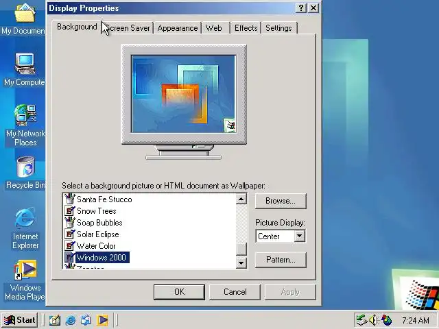This screenshot has height=329, width=439.
Task: Open the My Computer desktop icon
Action: (25, 64)
